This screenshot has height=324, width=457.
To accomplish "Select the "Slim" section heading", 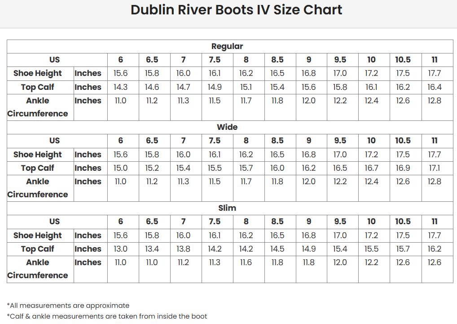I will [x=227, y=208].
